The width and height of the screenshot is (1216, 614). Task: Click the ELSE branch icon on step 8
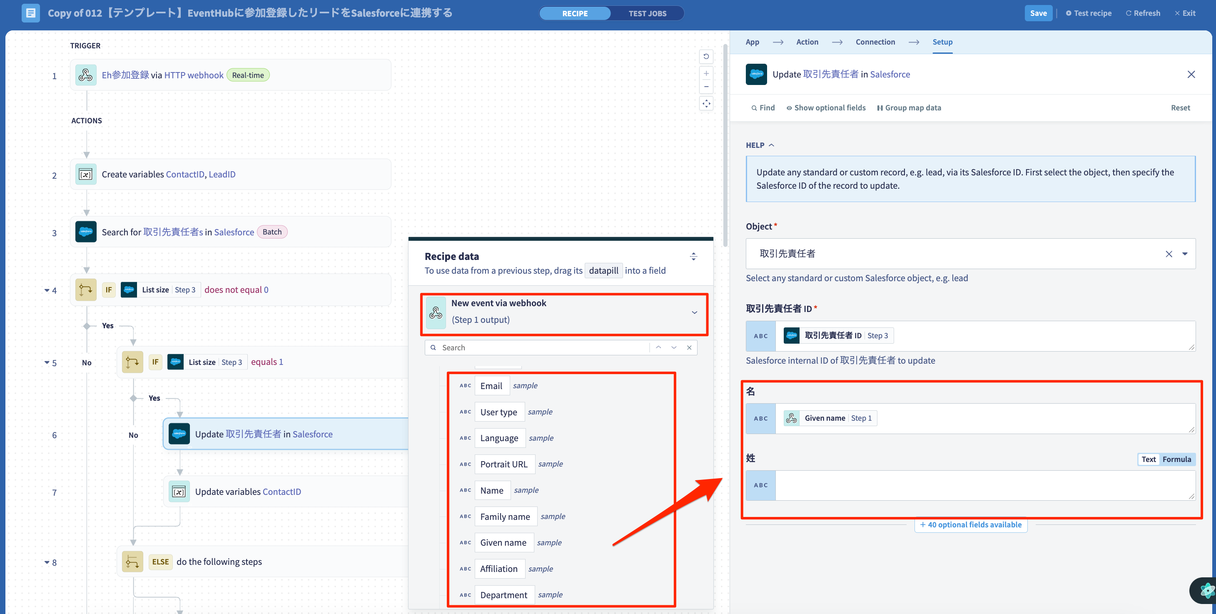132,562
